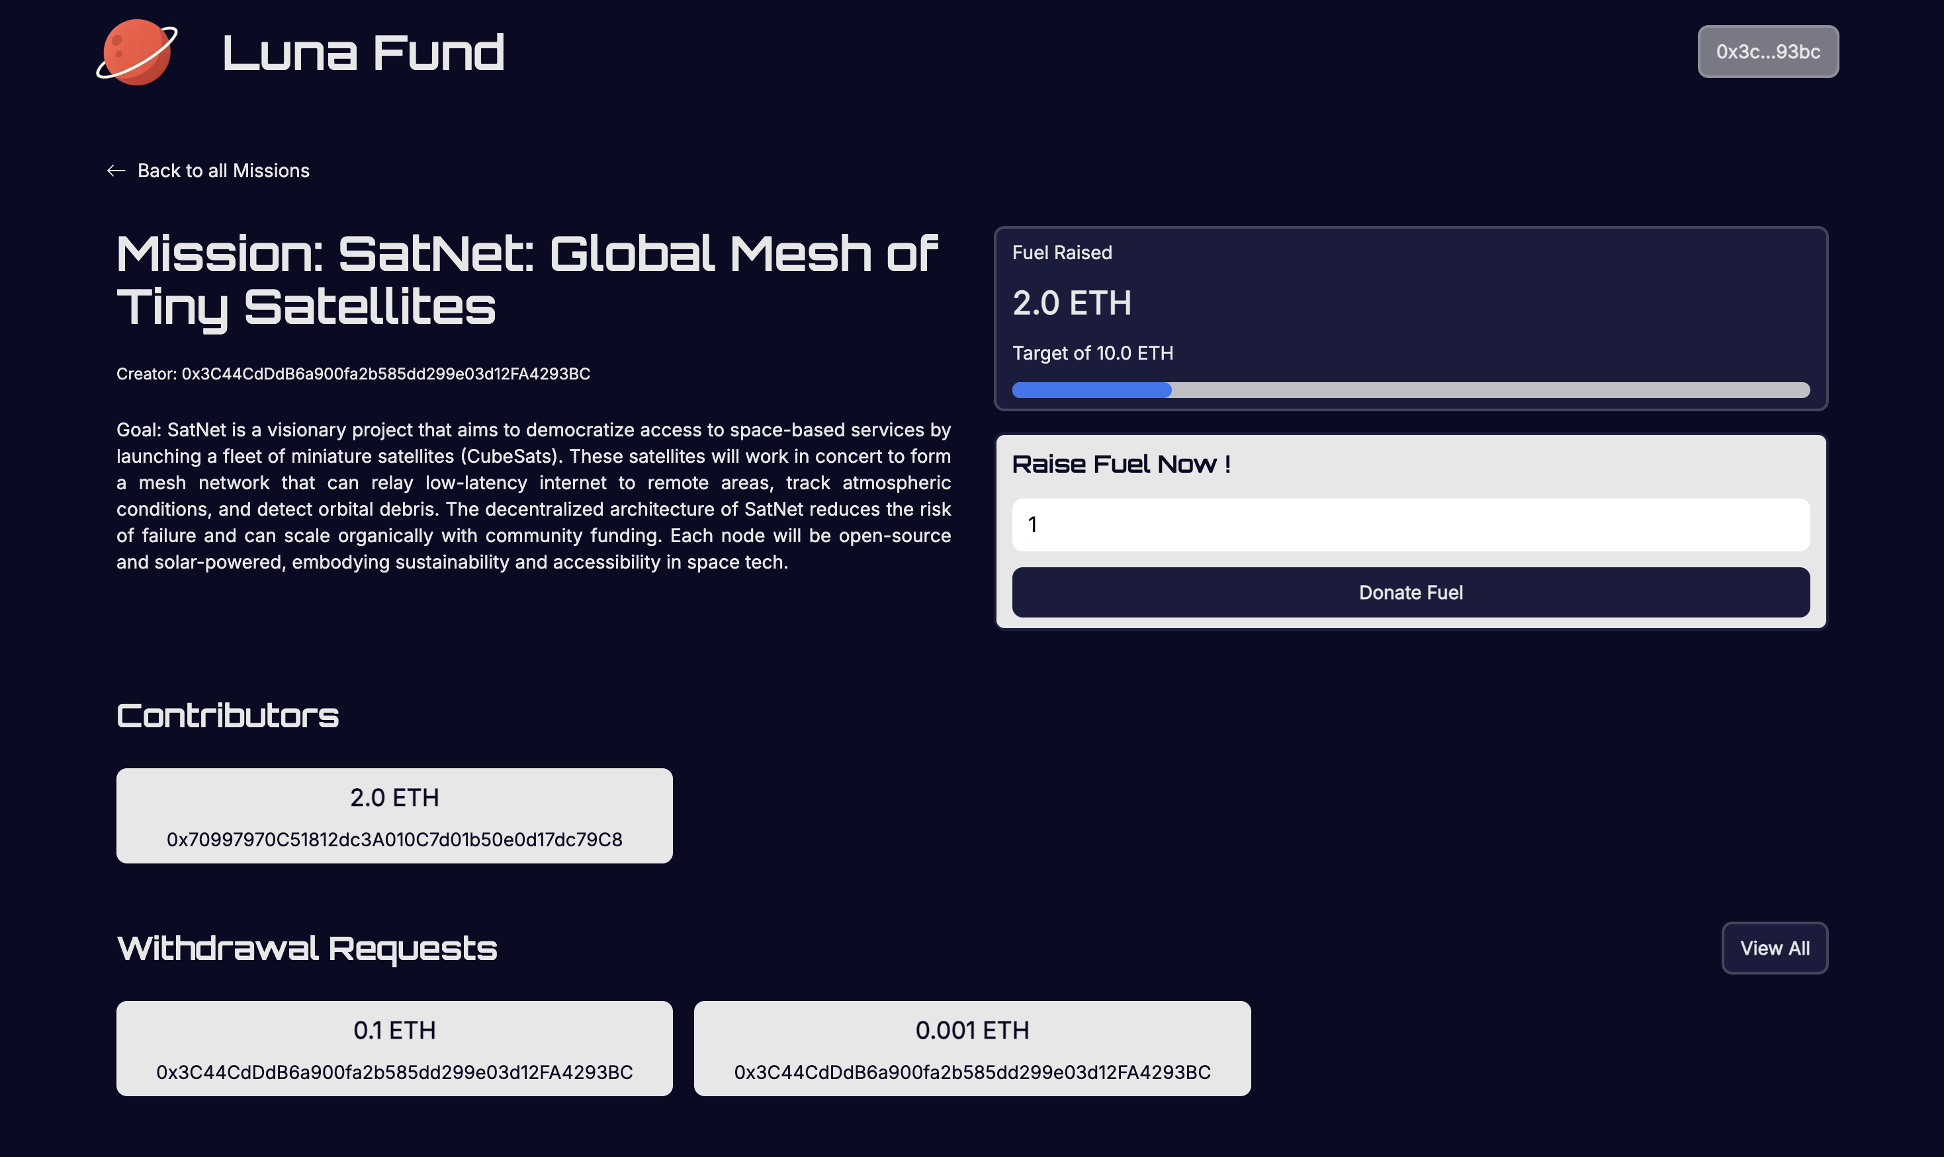Click the Raise Fuel Now heading

pos(1121,465)
